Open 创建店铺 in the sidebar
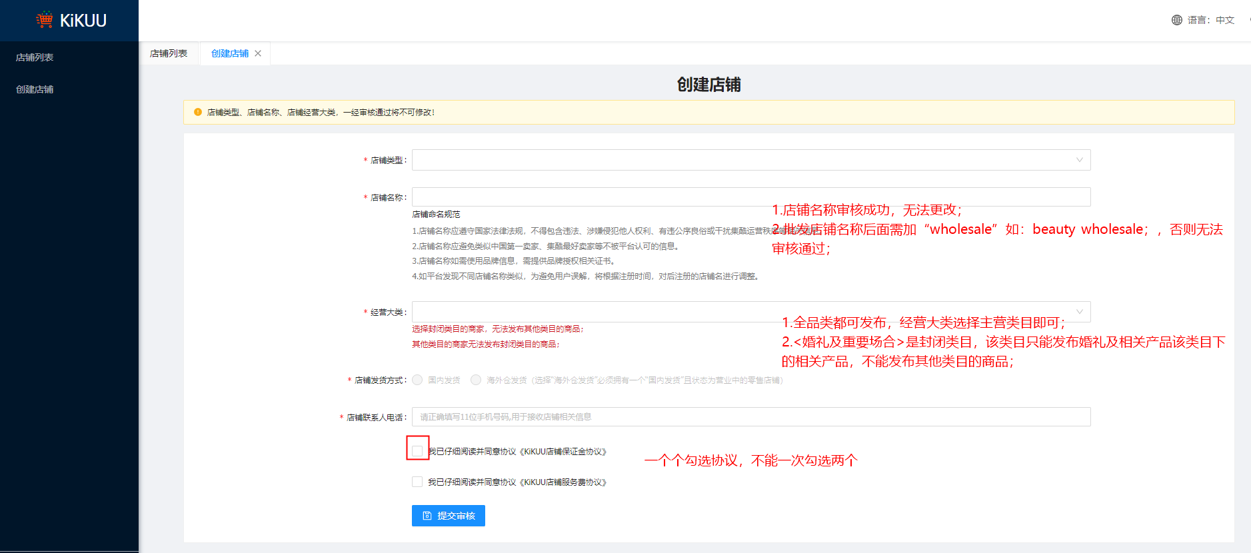Screen dimensions: 1251x553 click(x=35, y=89)
